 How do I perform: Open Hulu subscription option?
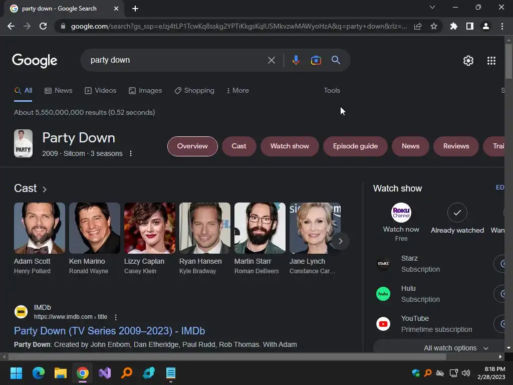tap(420, 294)
